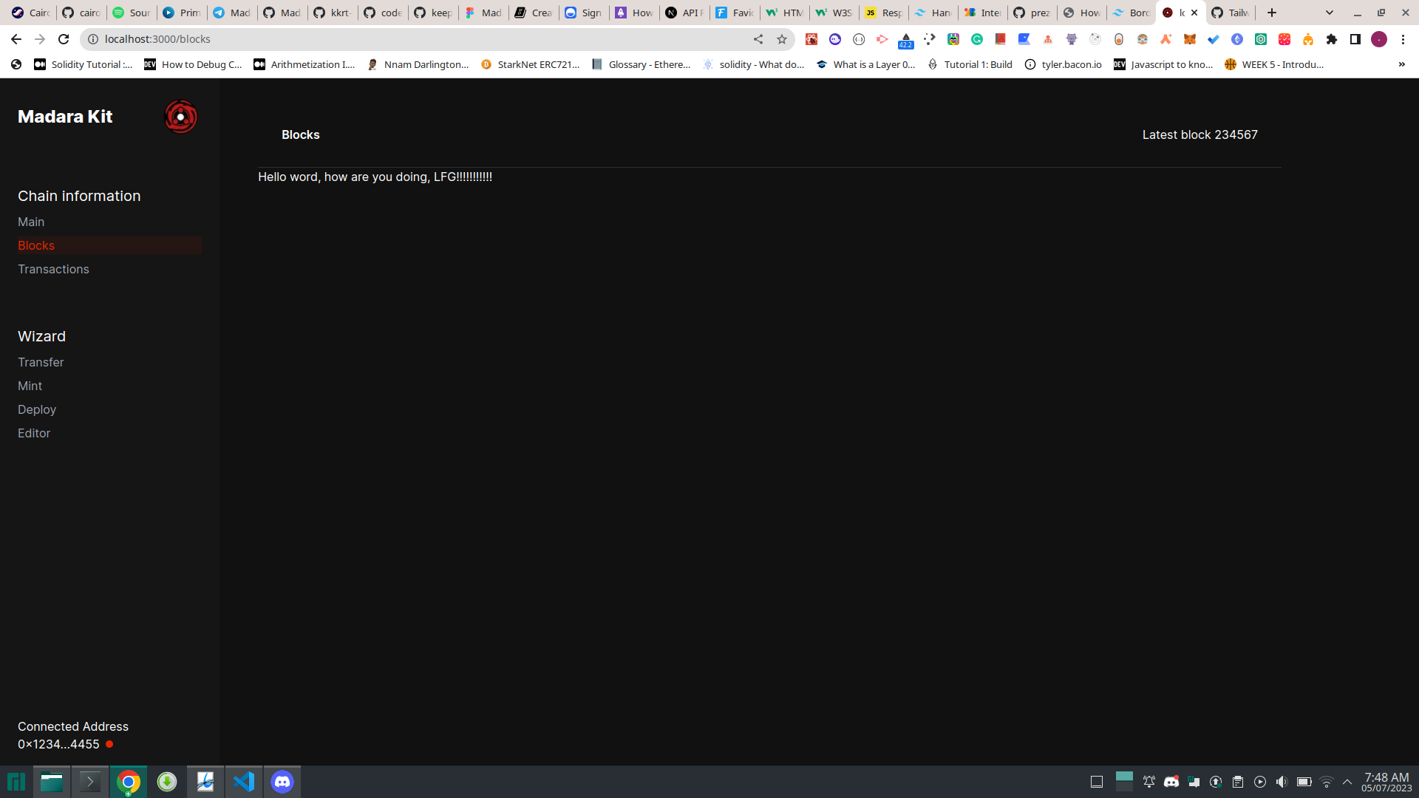Toggle the connection status dot near address
This screenshot has height=798, width=1419.
click(108, 744)
